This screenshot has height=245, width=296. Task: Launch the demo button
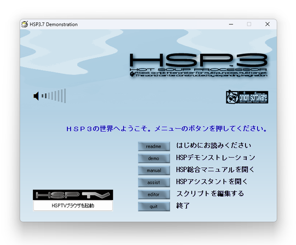point(154,158)
